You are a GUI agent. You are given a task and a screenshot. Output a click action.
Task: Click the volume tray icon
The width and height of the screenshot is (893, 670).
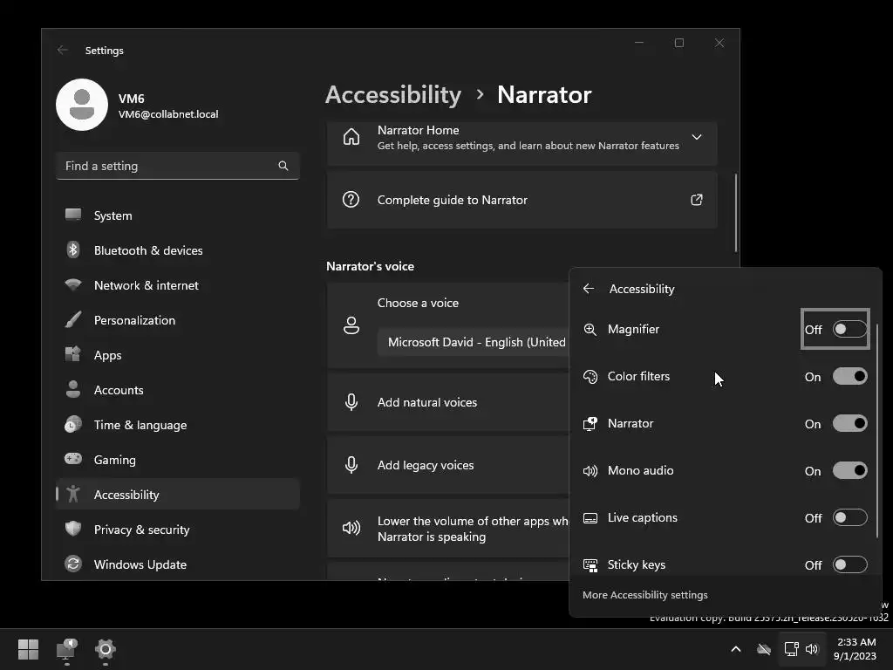[812, 649]
